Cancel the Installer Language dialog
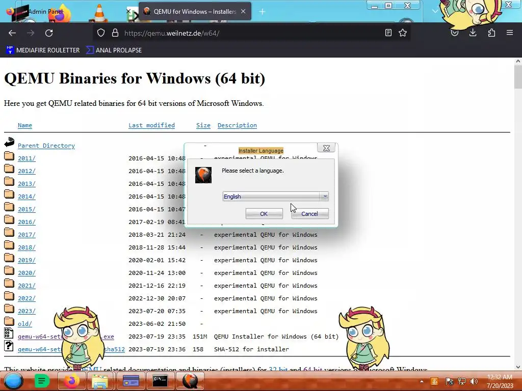This screenshot has width=522, height=391. (309, 214)
